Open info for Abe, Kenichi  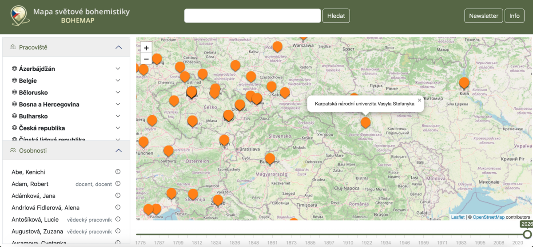tap(118, 172)
